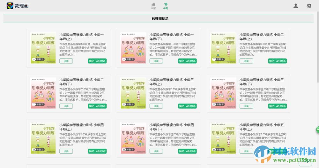
Task: Open the 二年级上 book cover thumbnail
Action: point(223,48)
